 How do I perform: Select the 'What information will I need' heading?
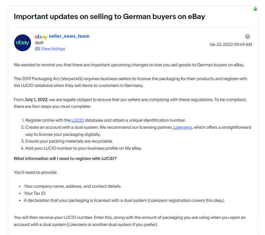coord(65,159)
